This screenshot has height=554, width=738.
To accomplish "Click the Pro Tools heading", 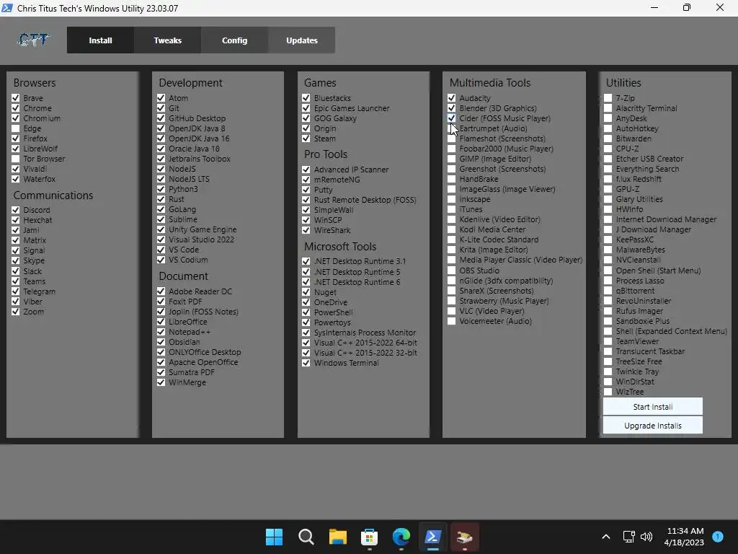I will pos(325,154).
